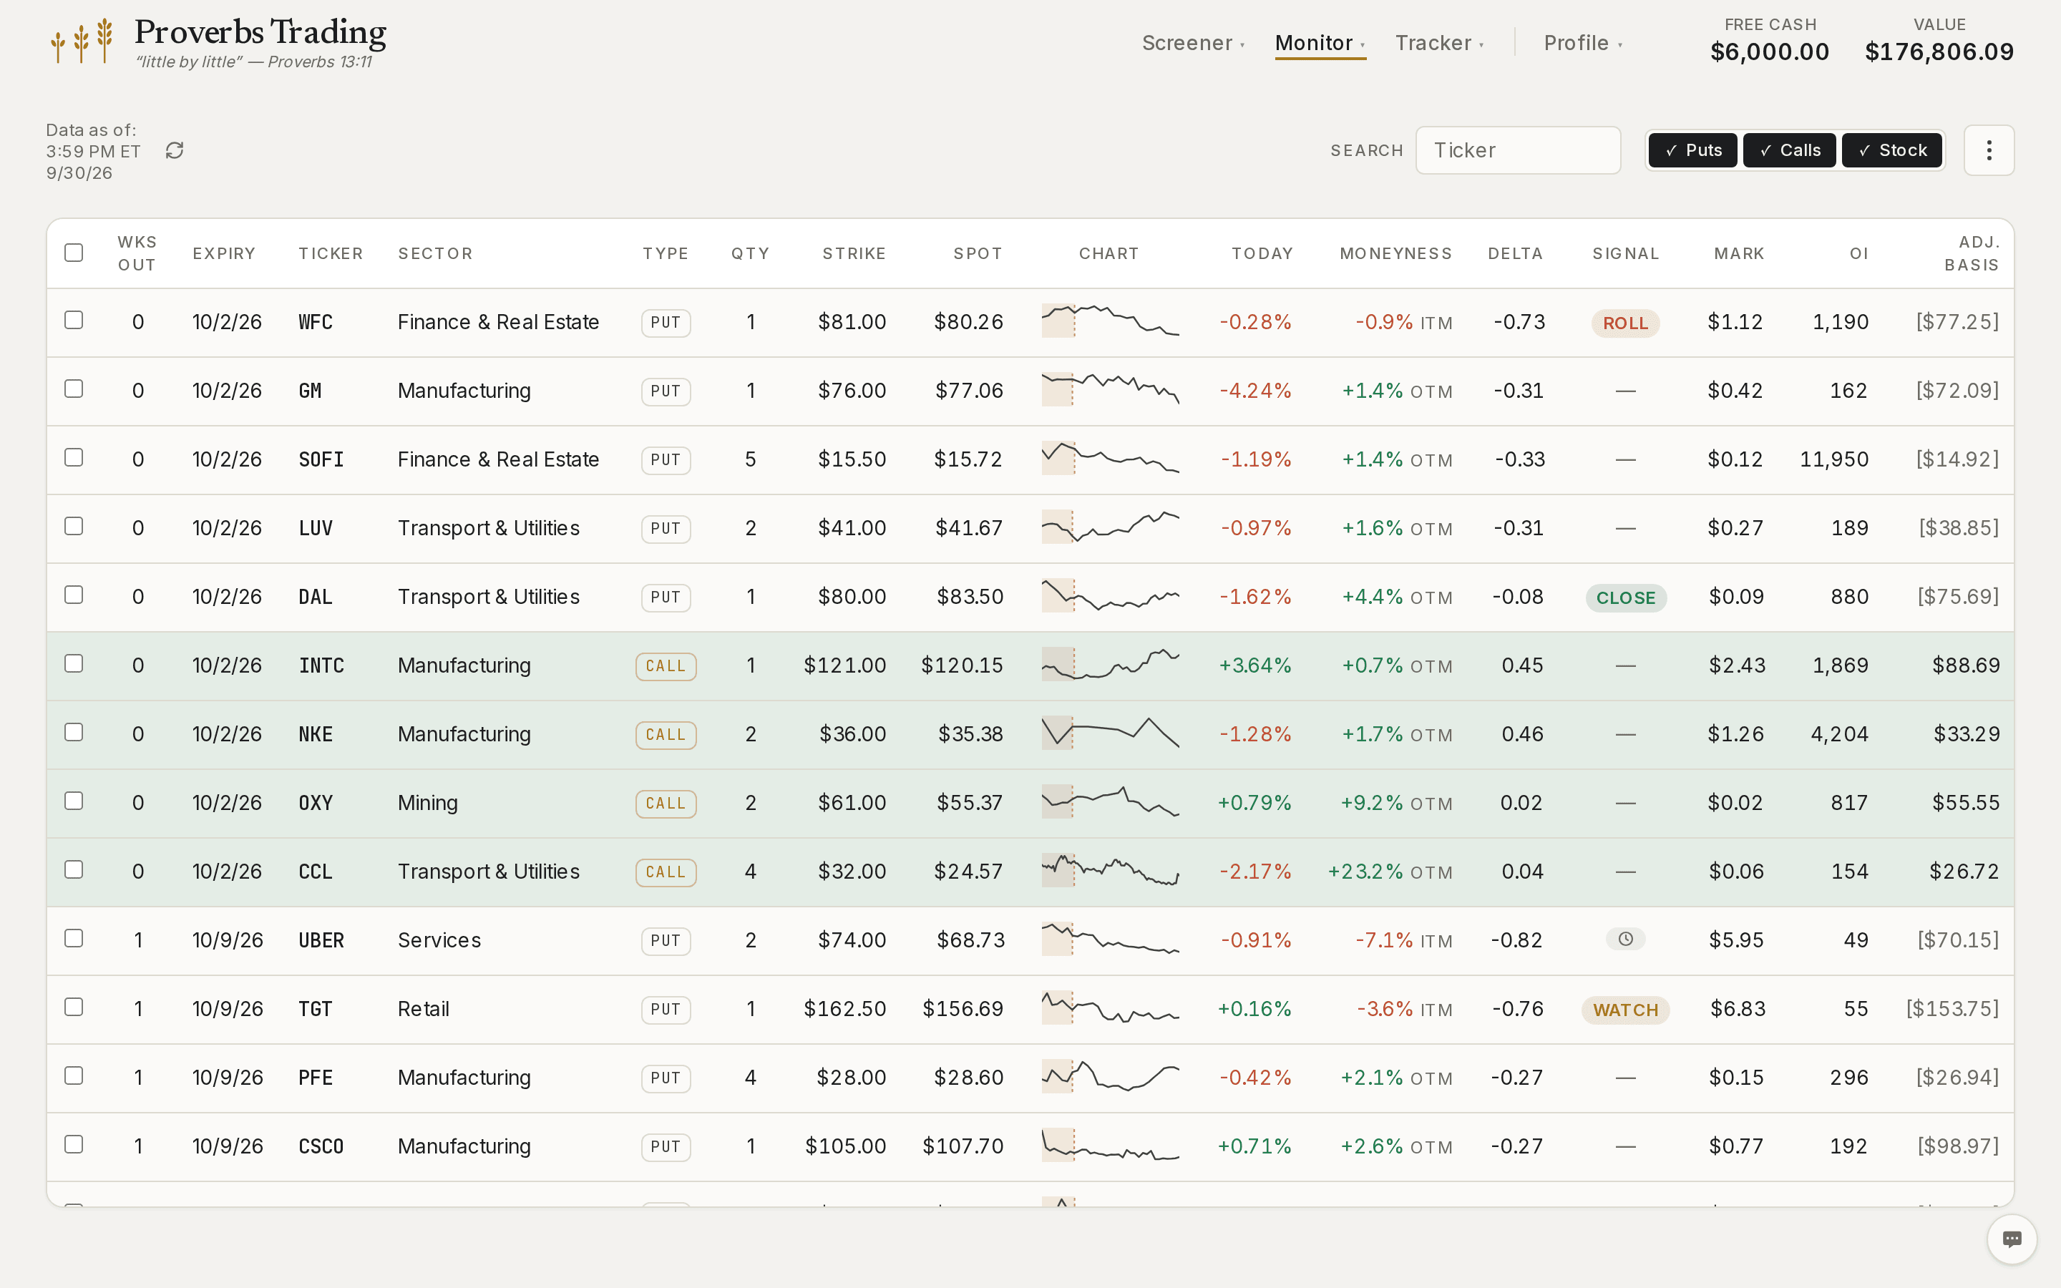2061x1288 pixels.
Task: Click the $6,000.00 free cash amount
Action: click(1770, 52)
